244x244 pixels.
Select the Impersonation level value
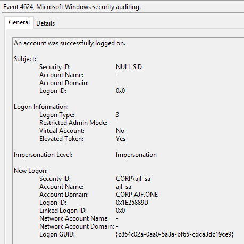(x=136, y=155)
